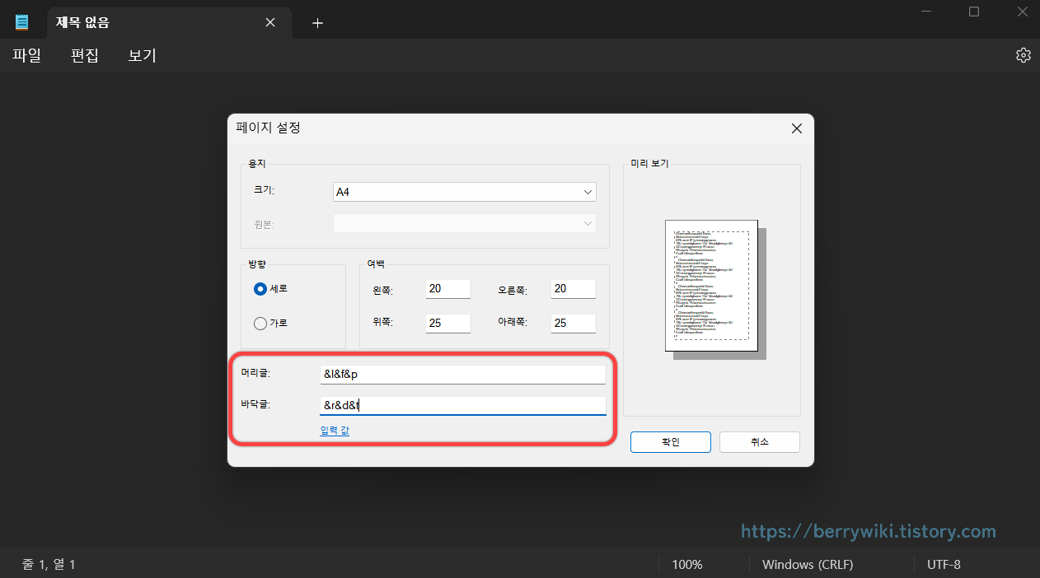Click inside the 머리글 header field
The width and height of the screenshot is (1040, 578).
point(462,373)
